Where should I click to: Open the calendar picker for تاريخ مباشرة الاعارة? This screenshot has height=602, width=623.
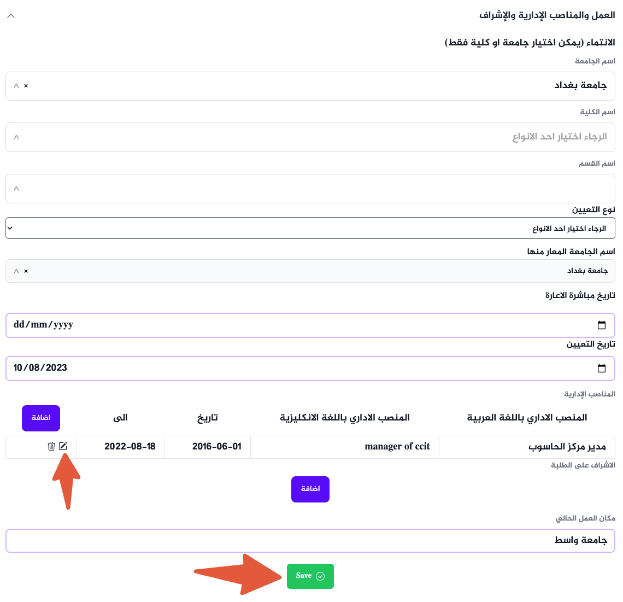coord(601,325)
